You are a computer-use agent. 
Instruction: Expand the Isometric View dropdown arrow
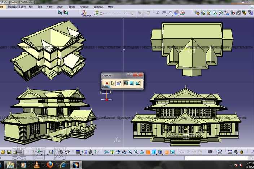[157, 154]
